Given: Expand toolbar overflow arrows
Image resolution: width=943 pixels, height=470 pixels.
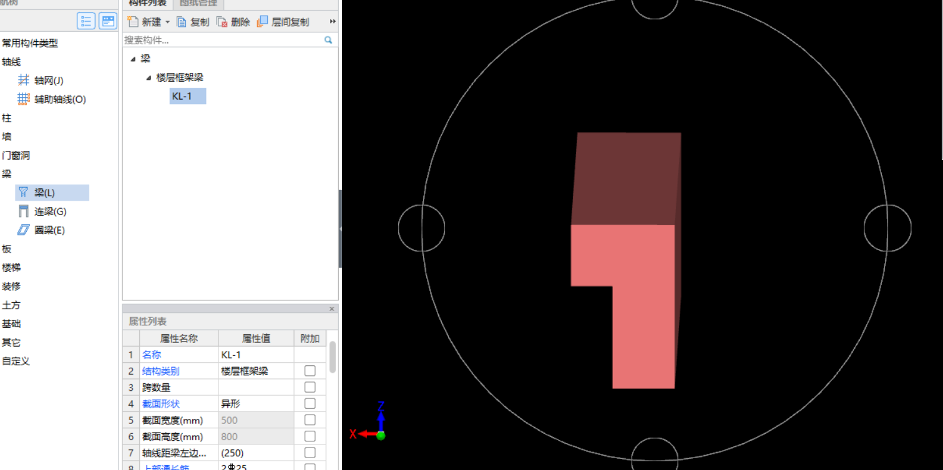Looking at the screenshot, I should [x=333, y=22].
